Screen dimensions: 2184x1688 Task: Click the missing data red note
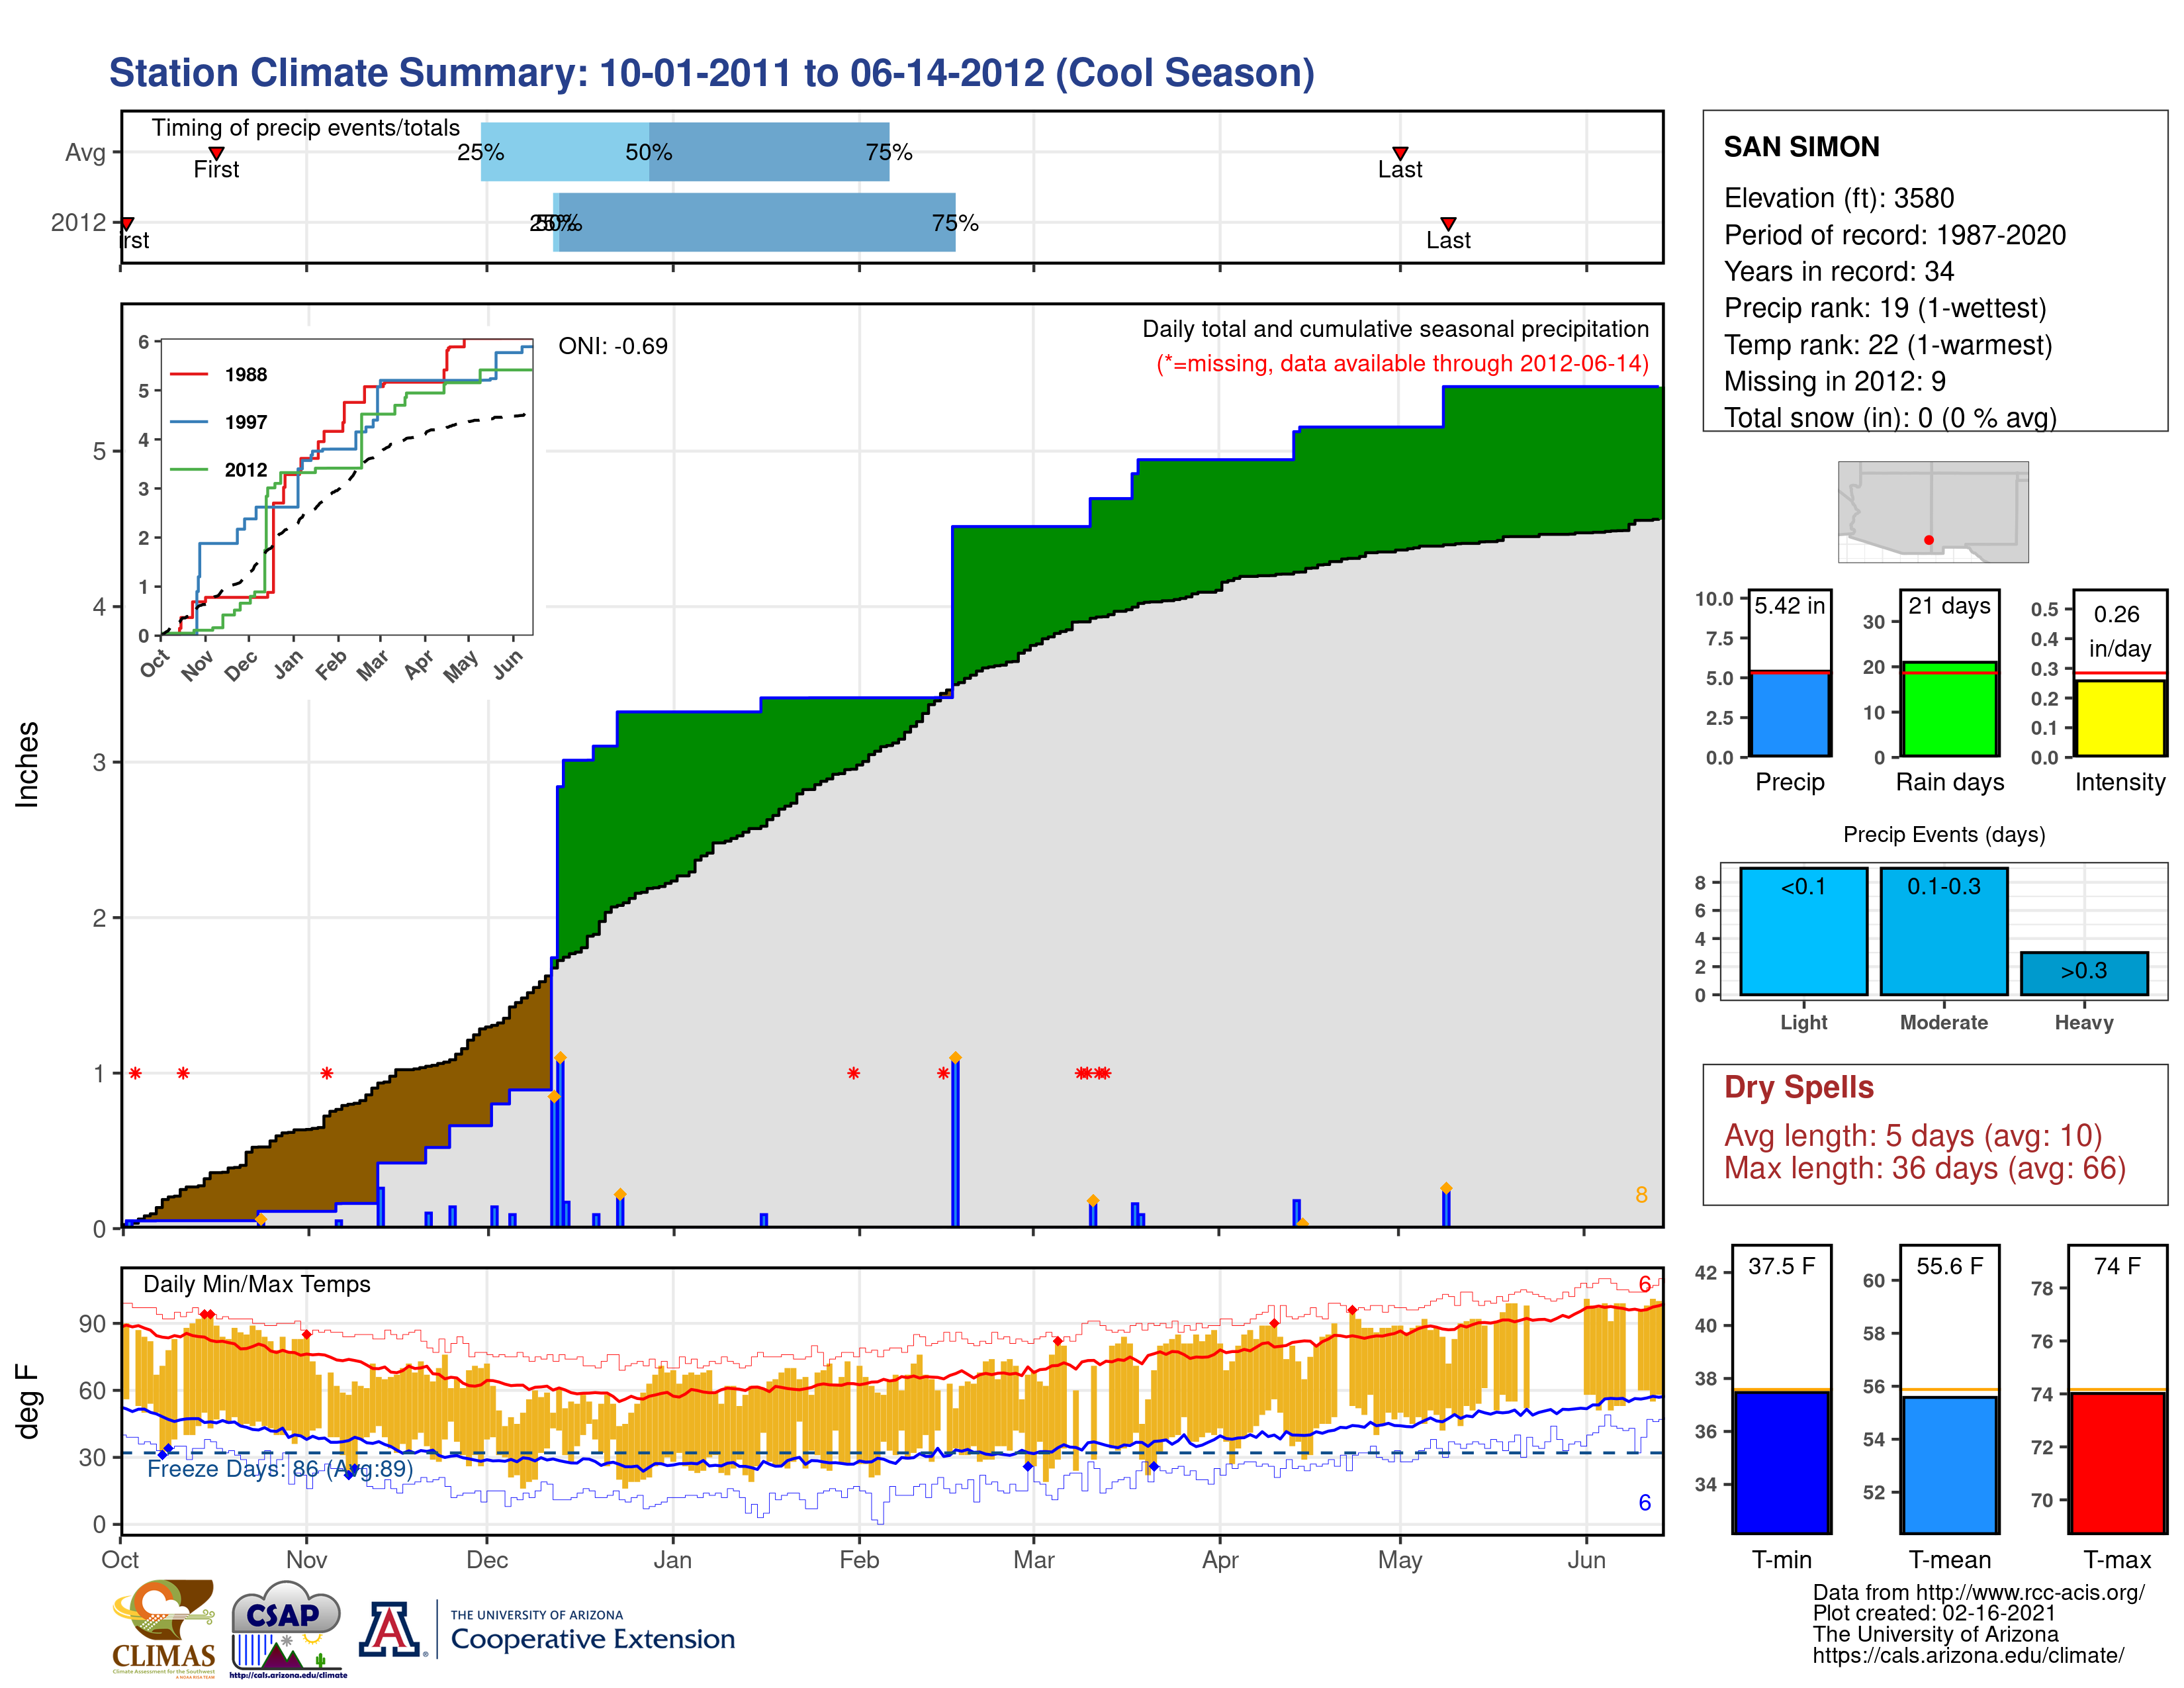(1403, 363)
